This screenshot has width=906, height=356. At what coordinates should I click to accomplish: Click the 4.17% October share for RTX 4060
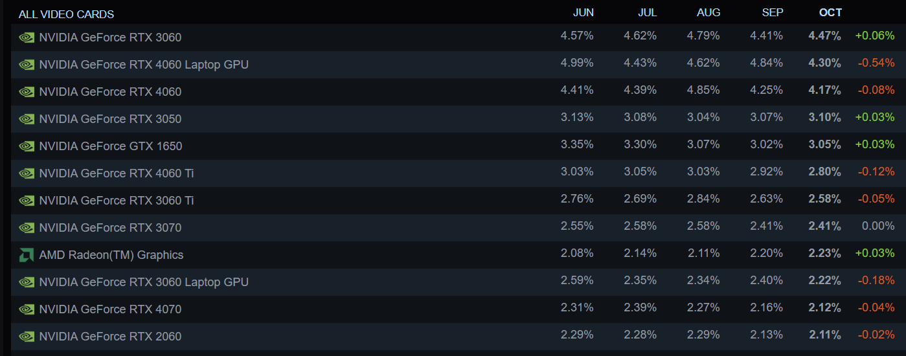tap(824, 91)
